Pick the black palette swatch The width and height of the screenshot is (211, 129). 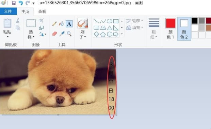194,21
